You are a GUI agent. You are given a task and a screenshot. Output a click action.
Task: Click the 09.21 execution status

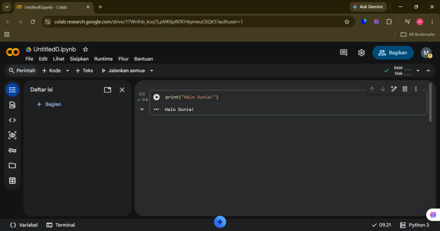tap(382, 225)
